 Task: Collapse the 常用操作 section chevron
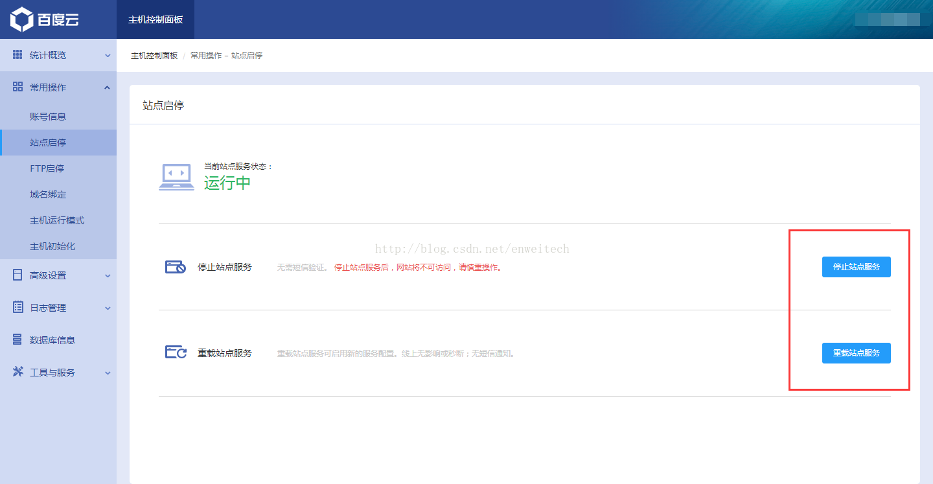(108, 87)
